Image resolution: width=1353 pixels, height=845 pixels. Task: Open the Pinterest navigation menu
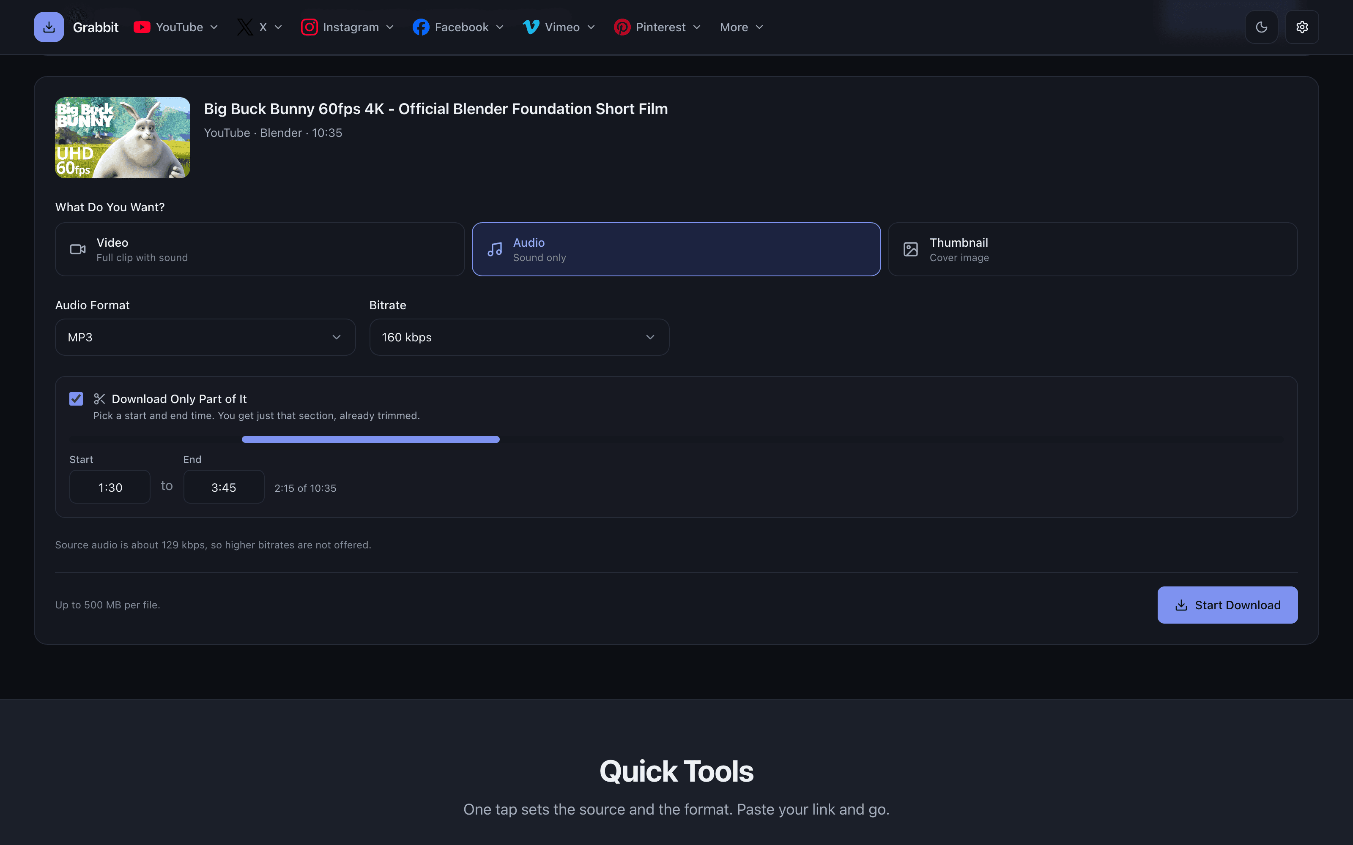657,27
